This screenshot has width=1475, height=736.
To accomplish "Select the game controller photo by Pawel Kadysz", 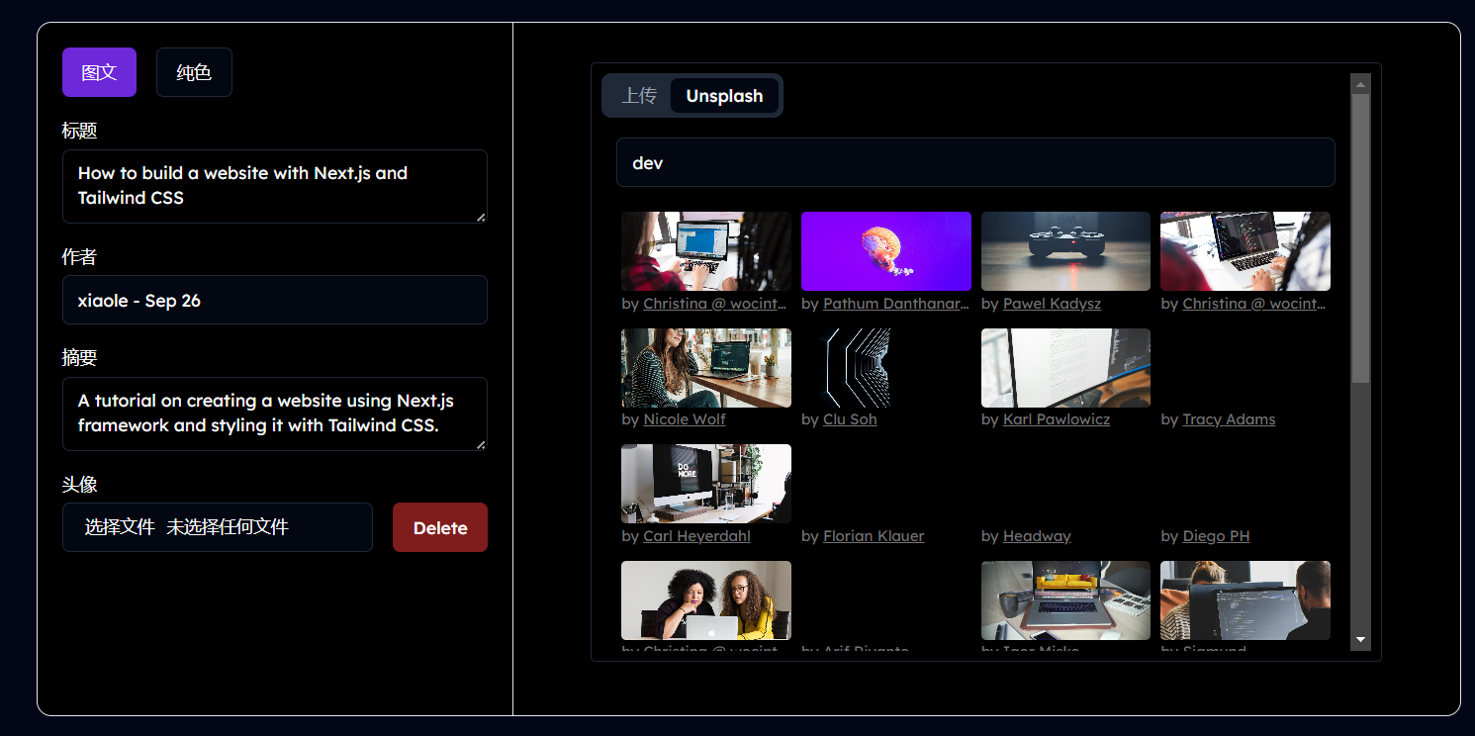I will point(1065,250).
